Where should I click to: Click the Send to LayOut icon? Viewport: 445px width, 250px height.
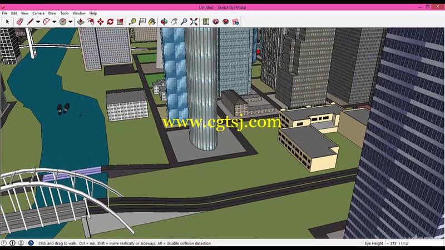pyautogui.click(x=235, y=22)
